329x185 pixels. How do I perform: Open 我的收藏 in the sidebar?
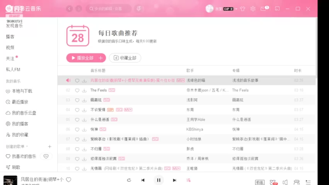click(x=17, y=135)
